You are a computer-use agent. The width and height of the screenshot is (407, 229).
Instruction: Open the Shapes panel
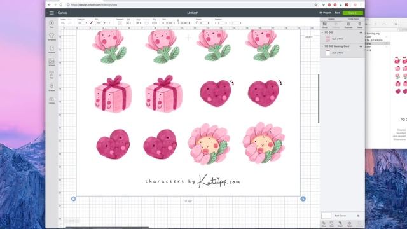coord(52,87)
